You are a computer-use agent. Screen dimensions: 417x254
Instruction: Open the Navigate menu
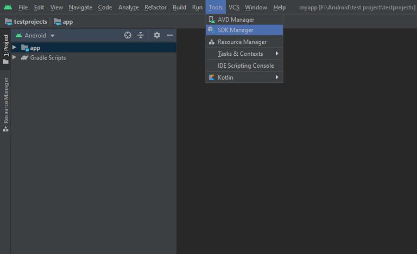pos(80,8)
